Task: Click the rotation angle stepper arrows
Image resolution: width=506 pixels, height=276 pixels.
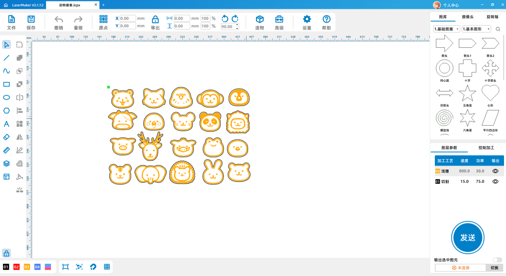Action: pos(237,27)
